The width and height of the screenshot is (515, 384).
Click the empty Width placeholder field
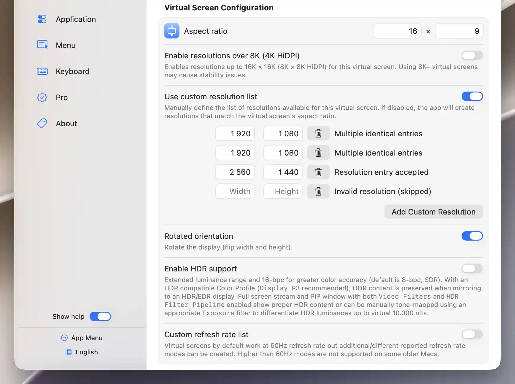pos(235,191)
